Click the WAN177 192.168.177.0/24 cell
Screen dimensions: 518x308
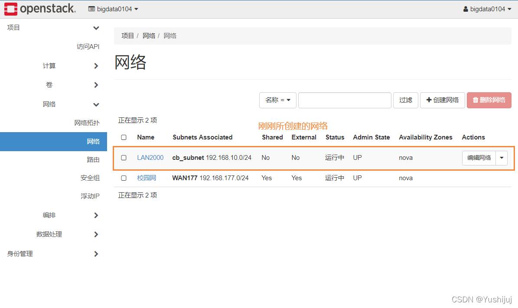(210, 178)
